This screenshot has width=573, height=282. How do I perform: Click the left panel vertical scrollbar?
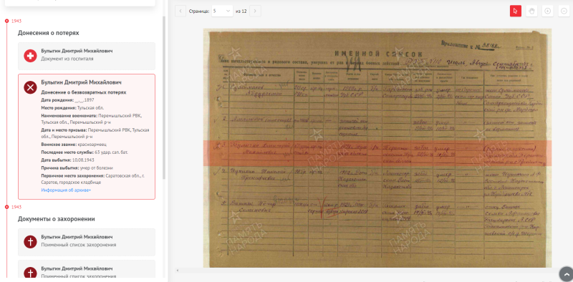click(164, 98)
